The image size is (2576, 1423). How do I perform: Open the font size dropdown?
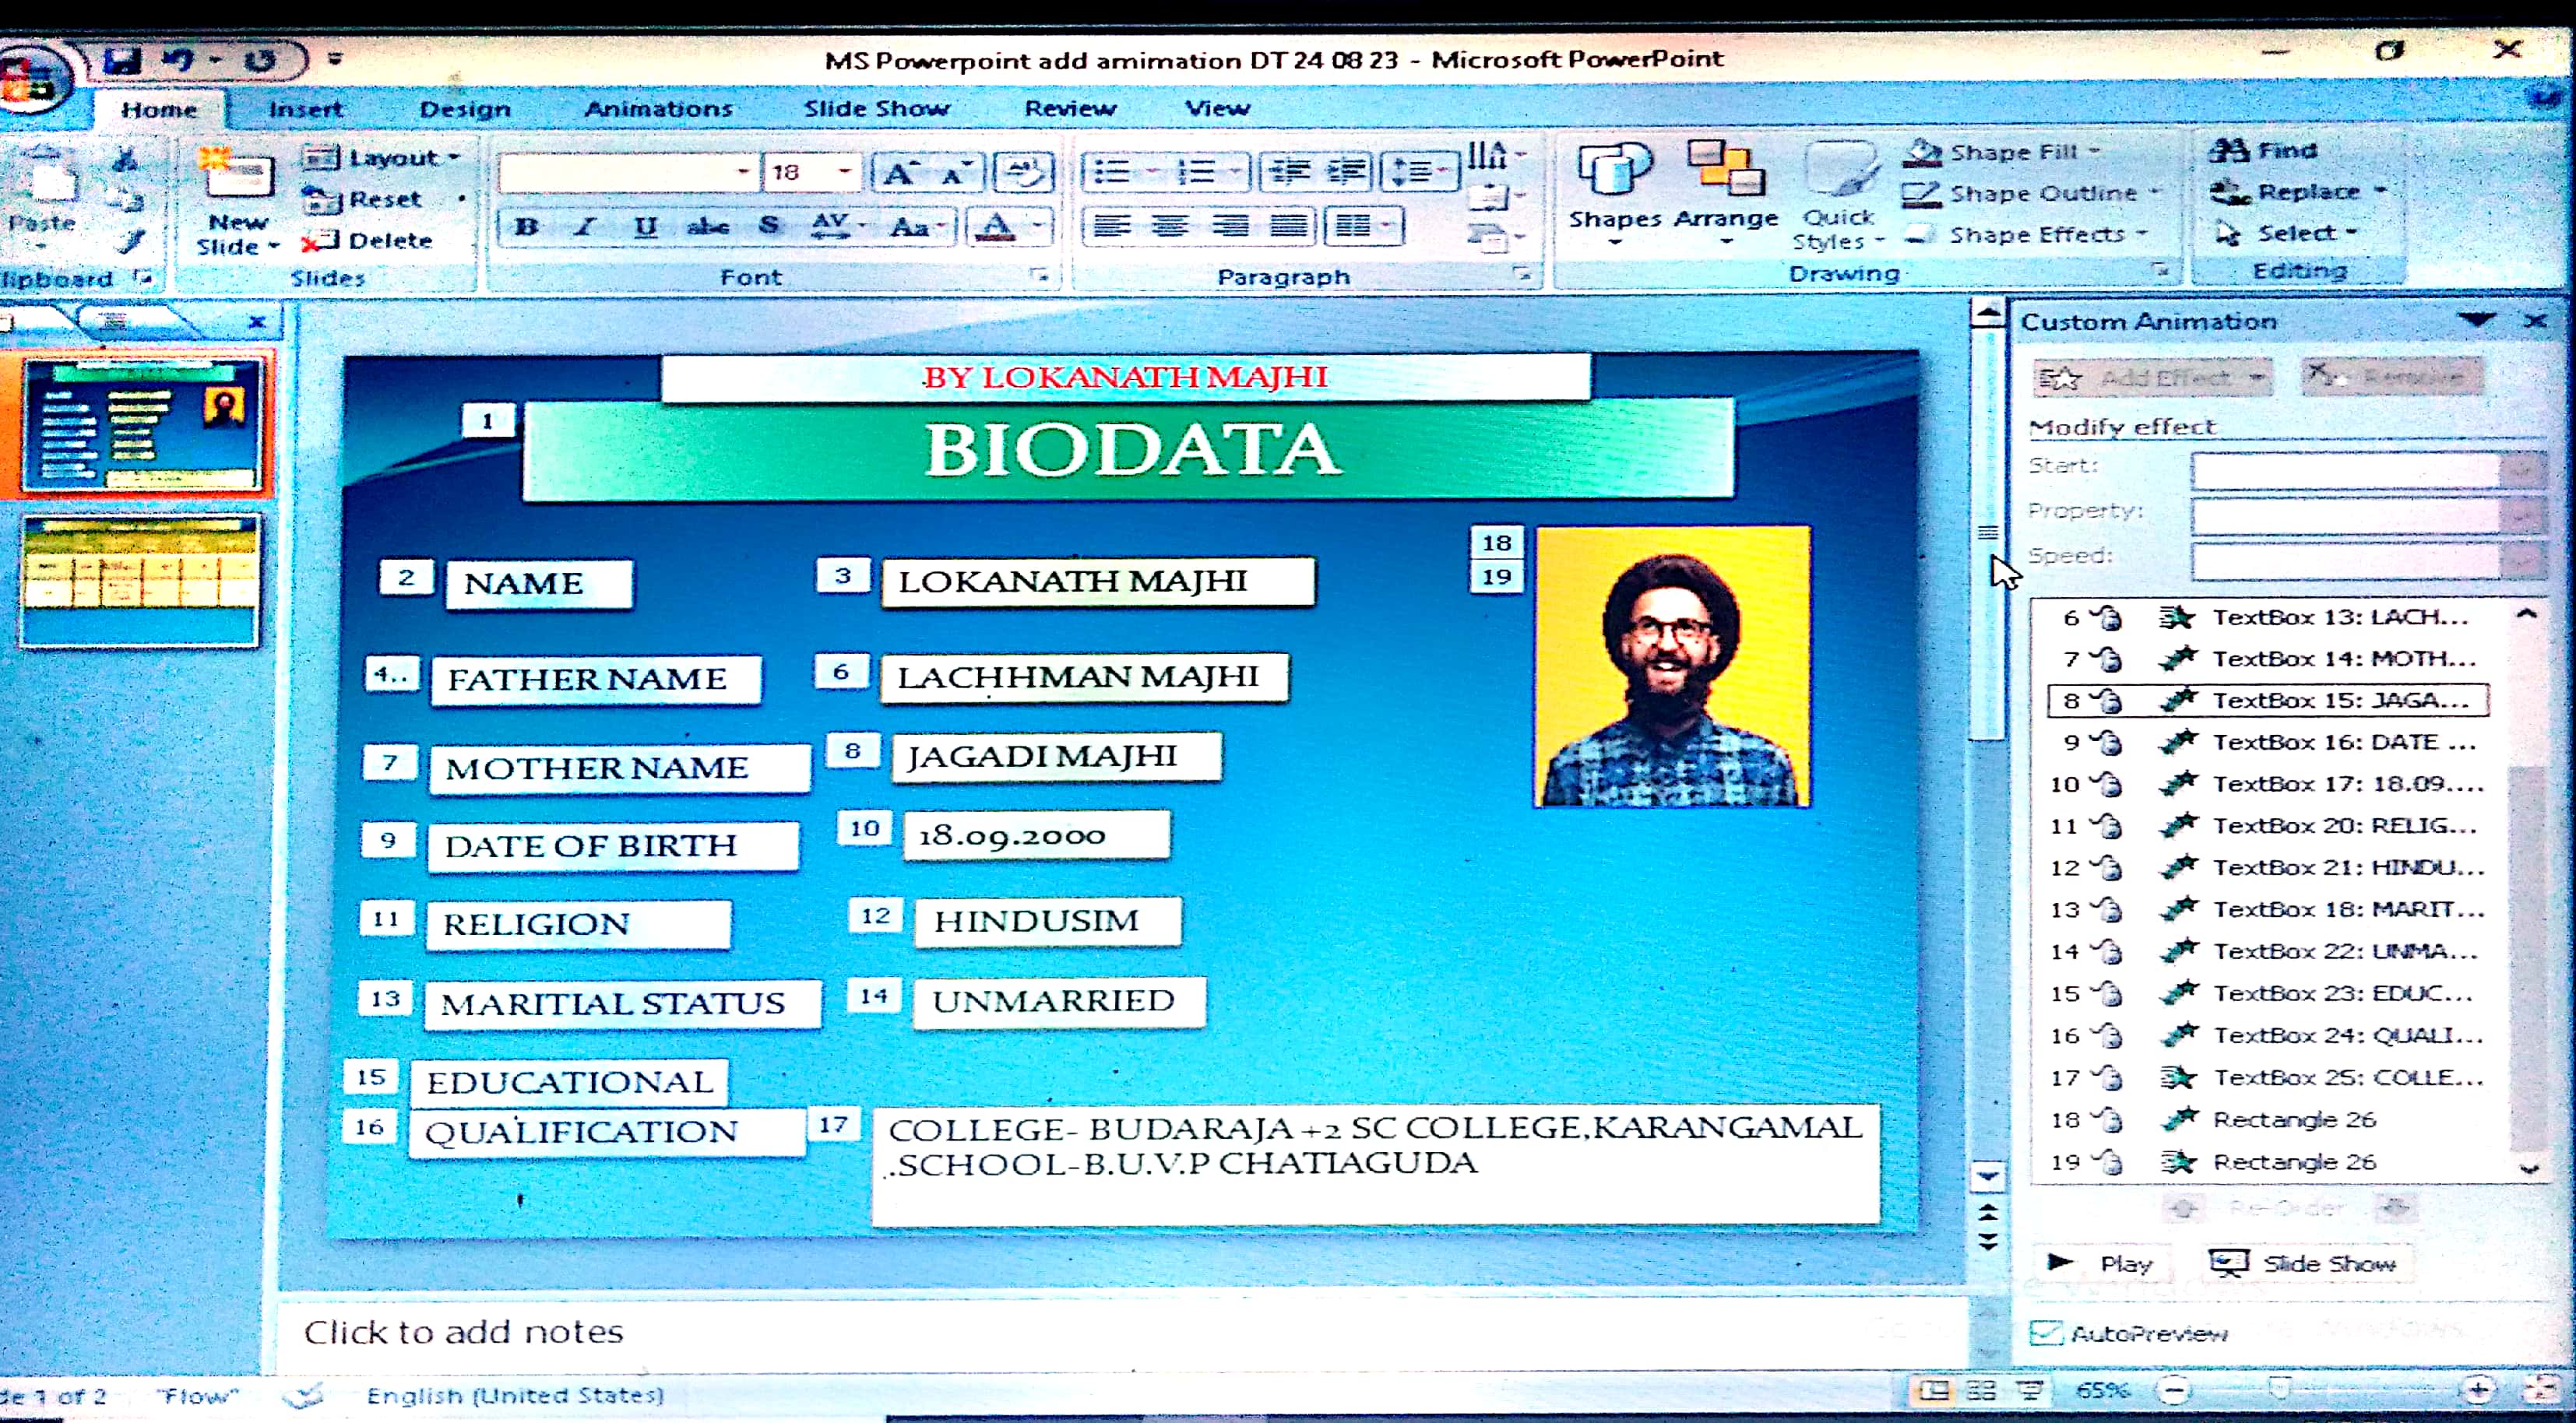click(x=845, y=172)
